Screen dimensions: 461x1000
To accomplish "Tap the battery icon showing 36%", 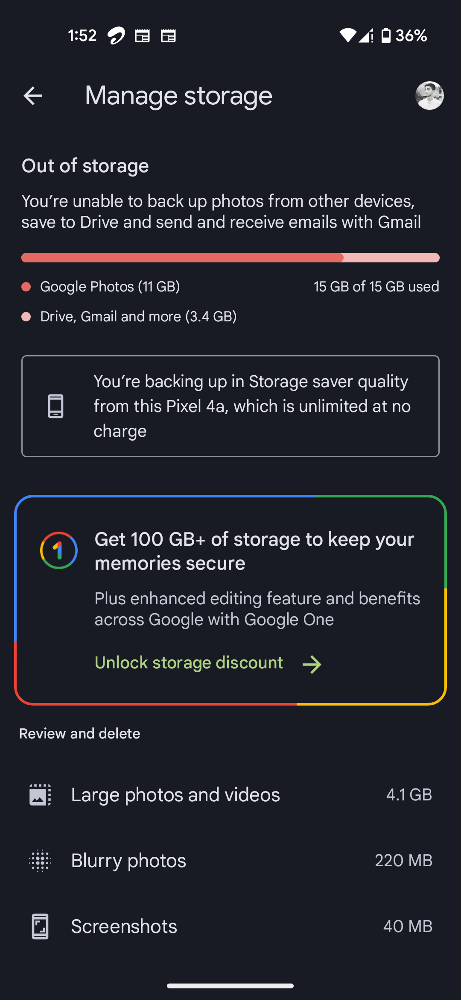I will coord(386,35).
